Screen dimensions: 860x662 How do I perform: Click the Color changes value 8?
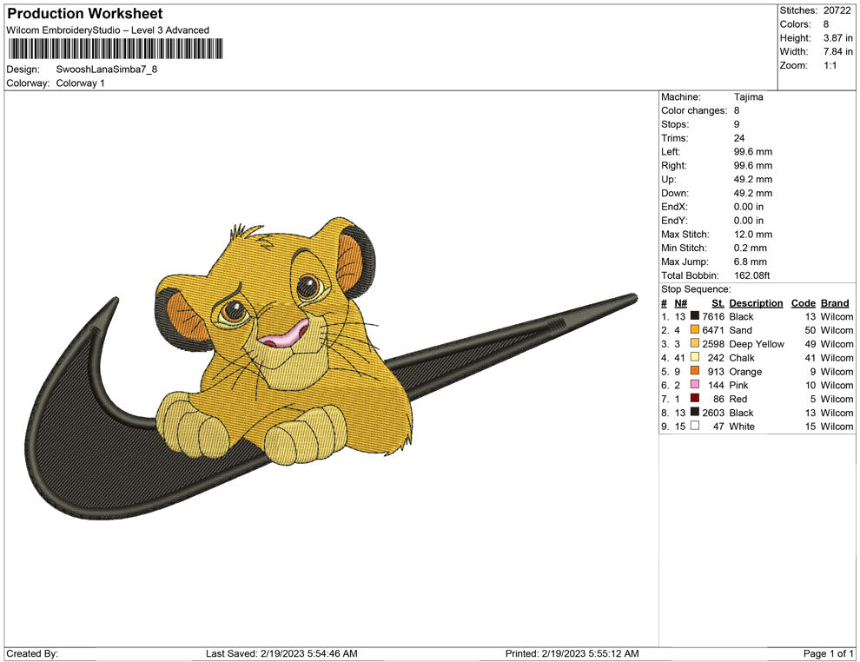(x=737, y=110)
